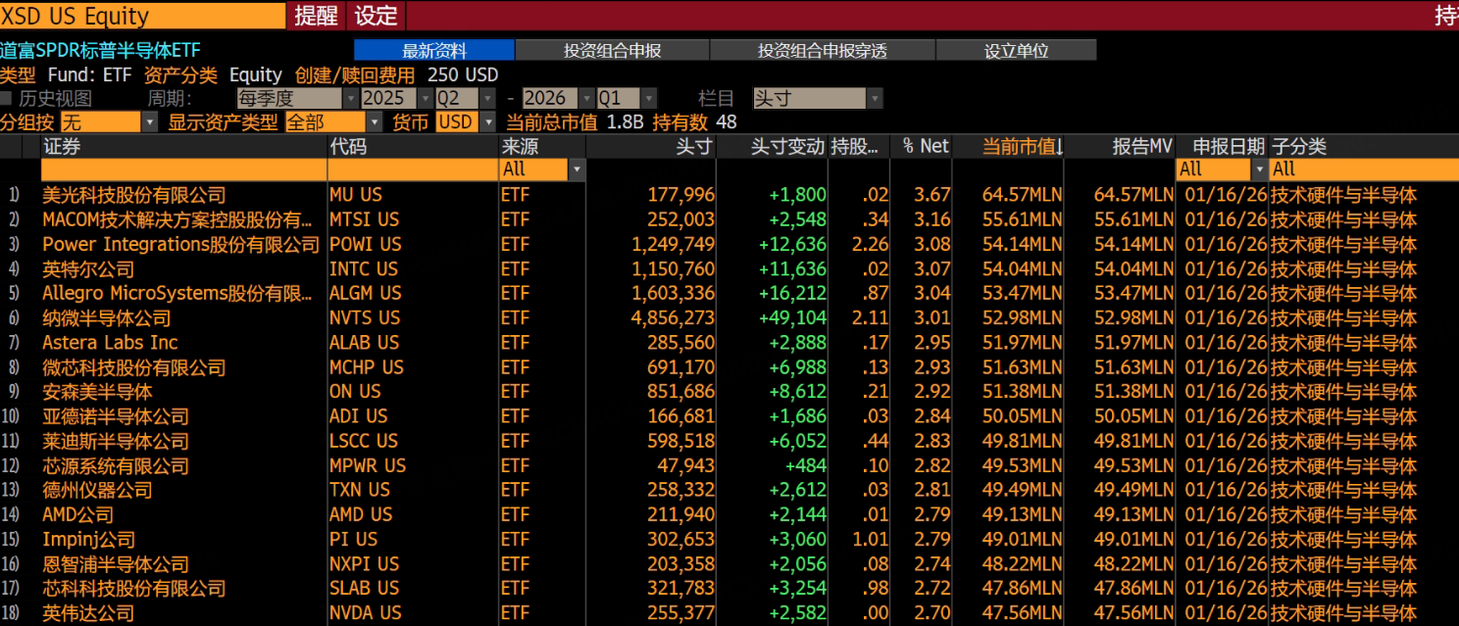Click the 证券 column filter input
This screenshot has height=626, width=1459.
coord(183,169)
